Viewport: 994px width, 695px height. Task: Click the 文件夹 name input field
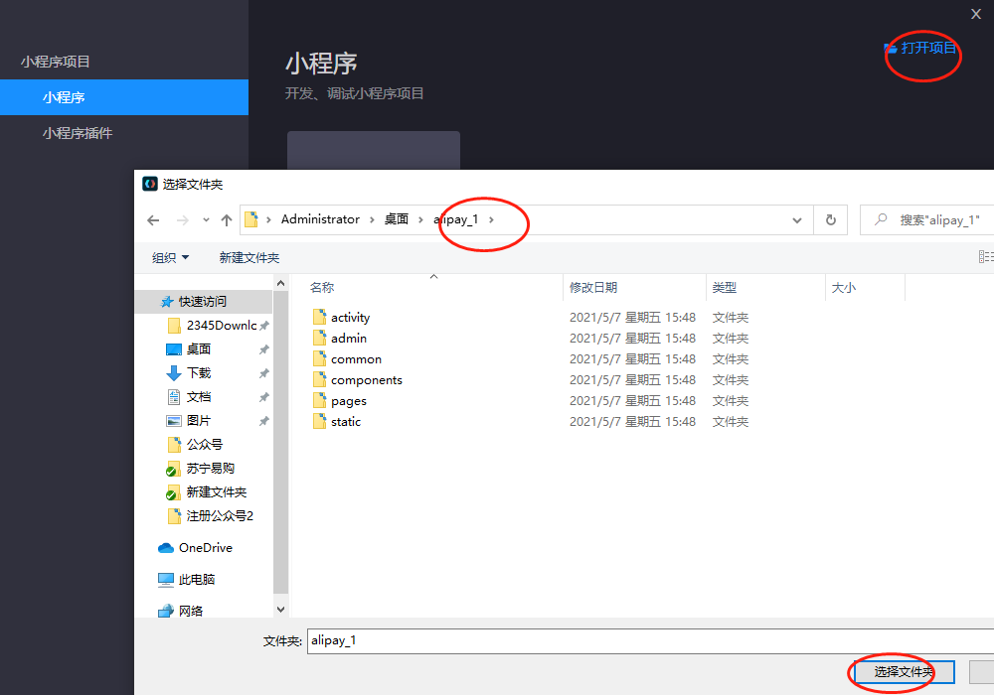tap(646, 640)
